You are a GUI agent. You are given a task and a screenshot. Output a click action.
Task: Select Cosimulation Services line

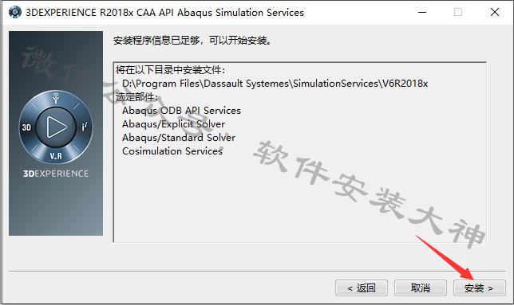coord(172,151)
